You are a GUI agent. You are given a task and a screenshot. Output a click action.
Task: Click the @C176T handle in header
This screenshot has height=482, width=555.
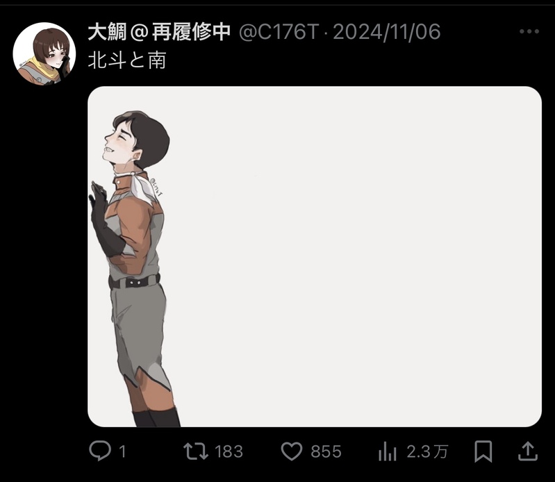pos(279,32)
